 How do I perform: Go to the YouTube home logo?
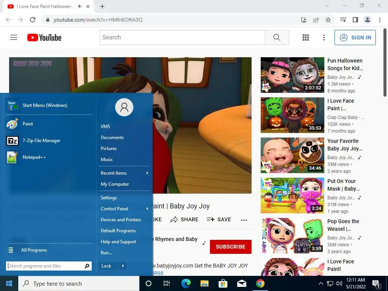coord(44,38)
